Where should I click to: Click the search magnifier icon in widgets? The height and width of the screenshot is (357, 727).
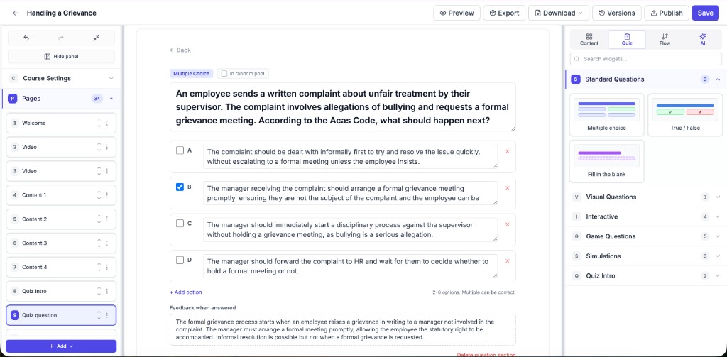pyautogui.click(x=577, y=59)
